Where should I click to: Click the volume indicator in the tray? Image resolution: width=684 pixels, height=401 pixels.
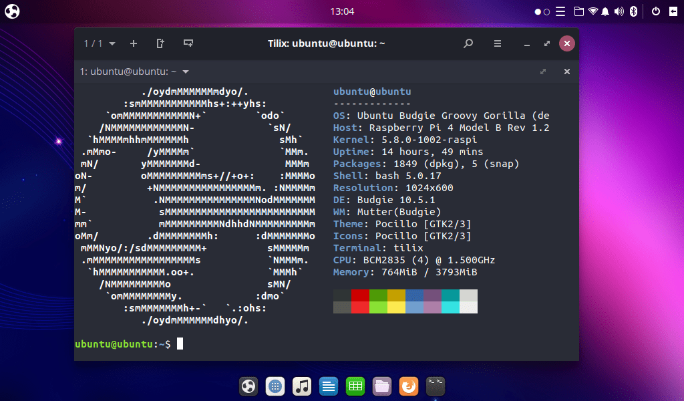click(x=619, y=11)
